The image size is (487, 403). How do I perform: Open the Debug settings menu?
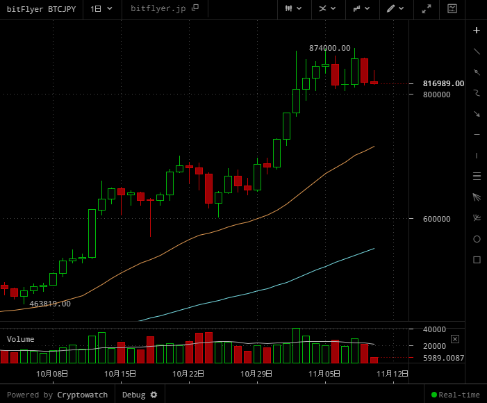(140, 395)
